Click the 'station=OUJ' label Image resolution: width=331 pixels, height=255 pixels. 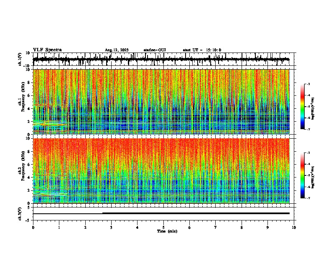155,50
